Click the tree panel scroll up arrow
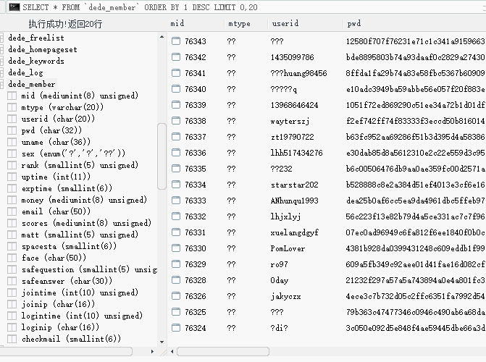Viewport: 486px width, 362px height. pyautogui.click(x=162, y=37)
